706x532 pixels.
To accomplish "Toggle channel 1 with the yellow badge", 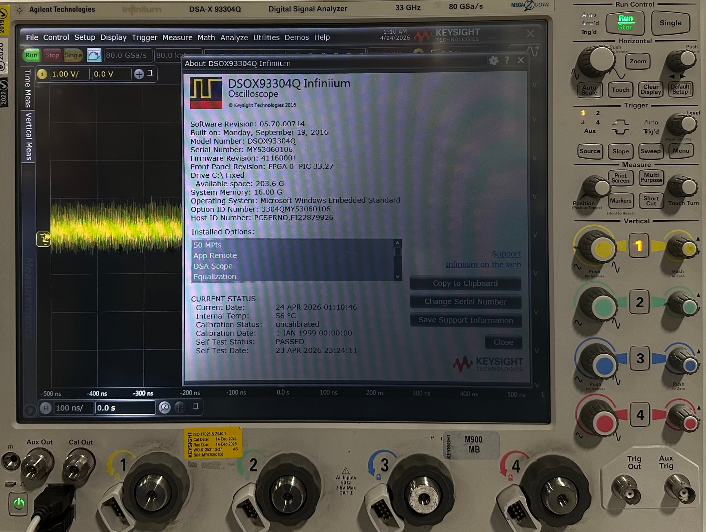I will 42,74.
